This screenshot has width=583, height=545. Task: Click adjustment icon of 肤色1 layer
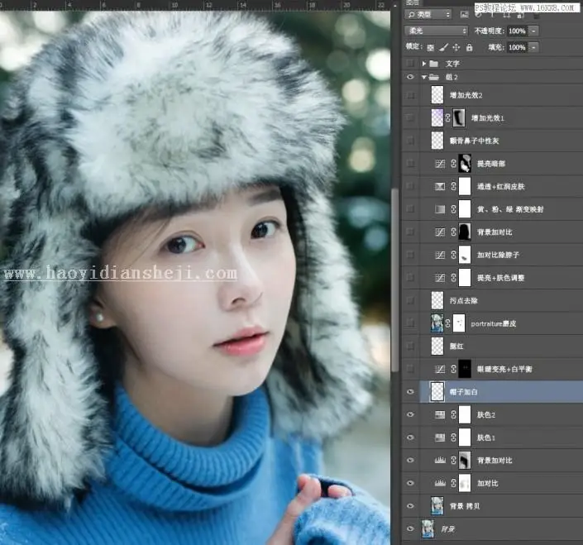point(440,437)
